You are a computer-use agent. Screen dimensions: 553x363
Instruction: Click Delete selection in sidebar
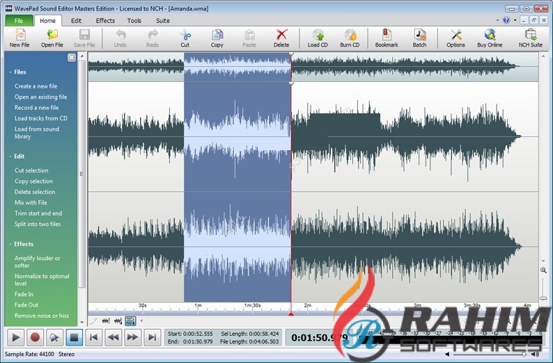[35, 192]
